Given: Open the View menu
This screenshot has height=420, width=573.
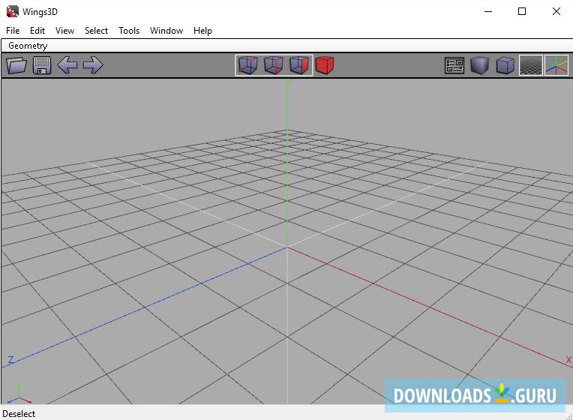Looking at the screenshot, I should click(x=64, y=31).
